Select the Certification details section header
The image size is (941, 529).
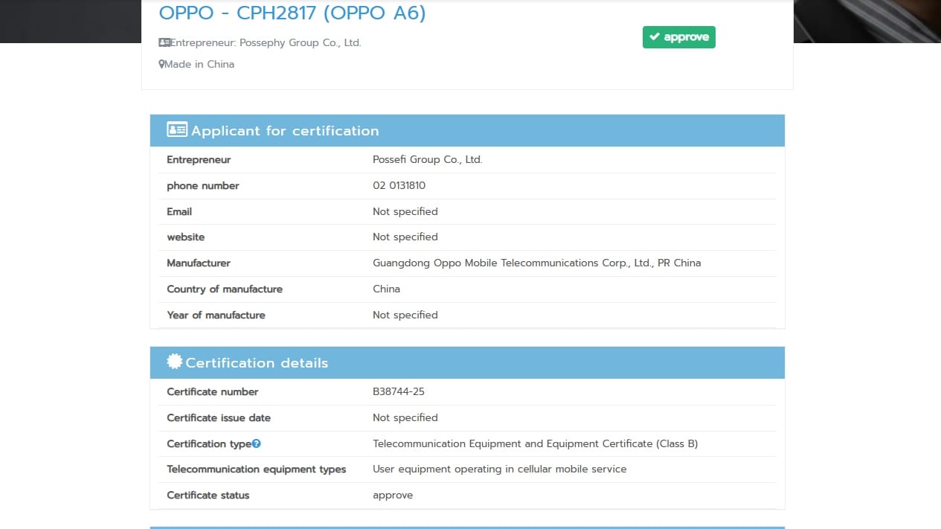coord(257,363)
